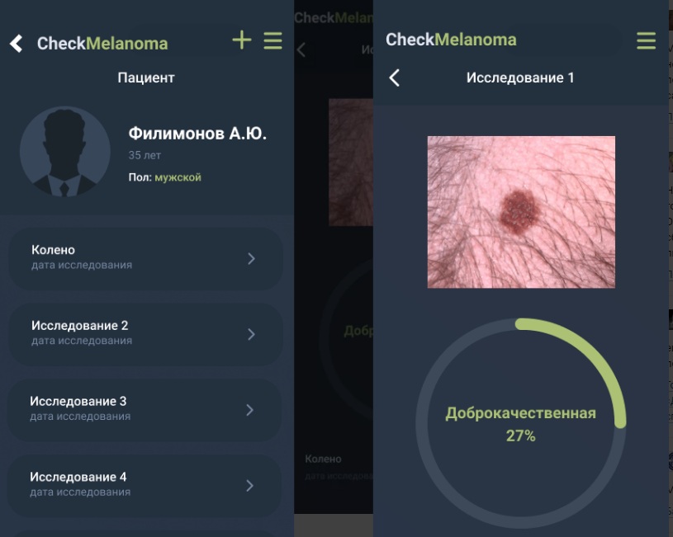The image size is (673, 537).
Task: Open the mole dermoscopy photo
Action: click(521, 212)
